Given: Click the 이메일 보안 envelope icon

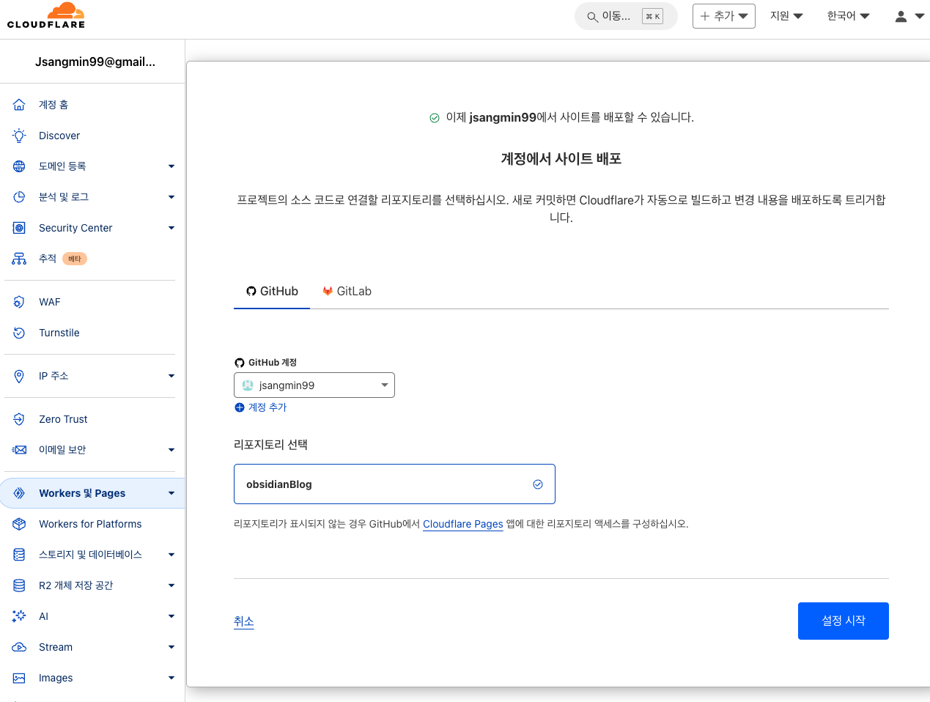Looking at the screenshot, I should (x=19, y=450).
